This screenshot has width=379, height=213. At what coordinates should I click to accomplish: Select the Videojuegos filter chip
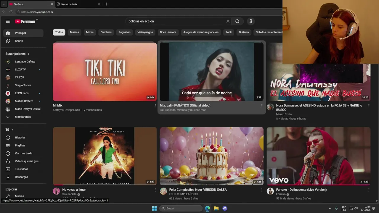[145, 32]
